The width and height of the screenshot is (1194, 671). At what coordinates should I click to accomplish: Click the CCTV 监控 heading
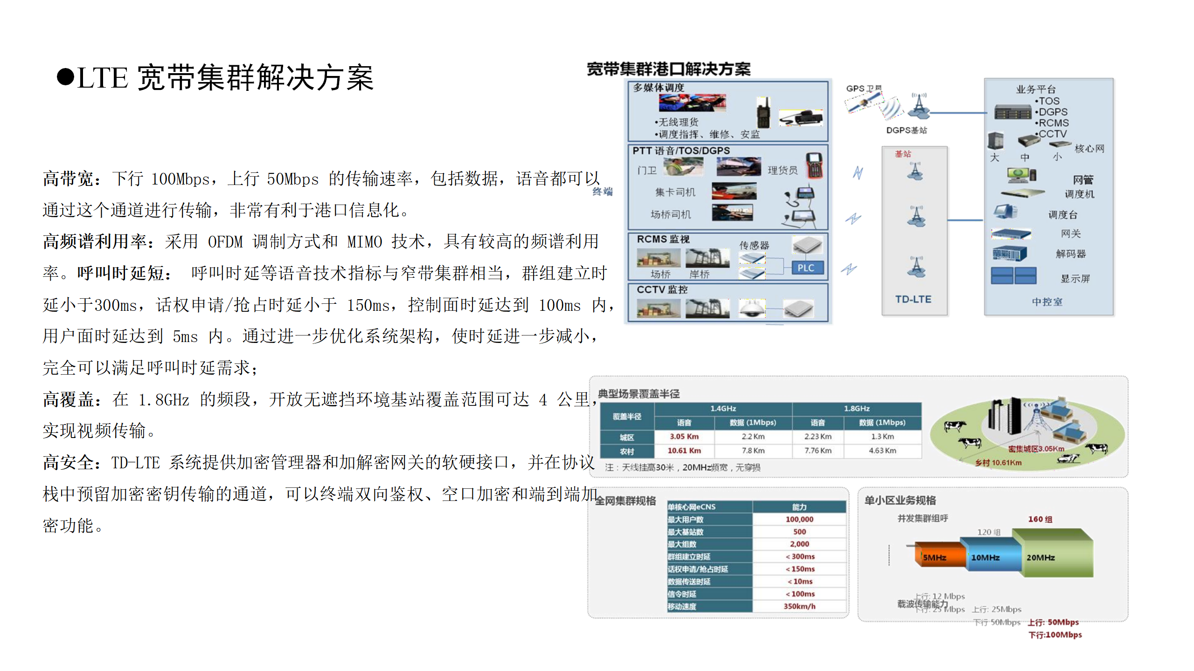662,289
